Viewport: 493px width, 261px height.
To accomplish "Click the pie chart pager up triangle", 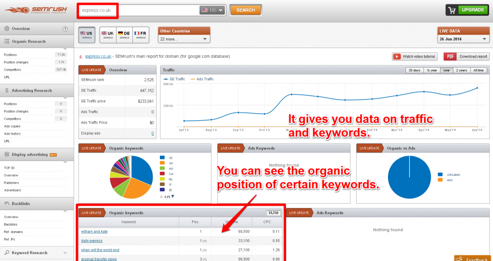I will 162,197.
